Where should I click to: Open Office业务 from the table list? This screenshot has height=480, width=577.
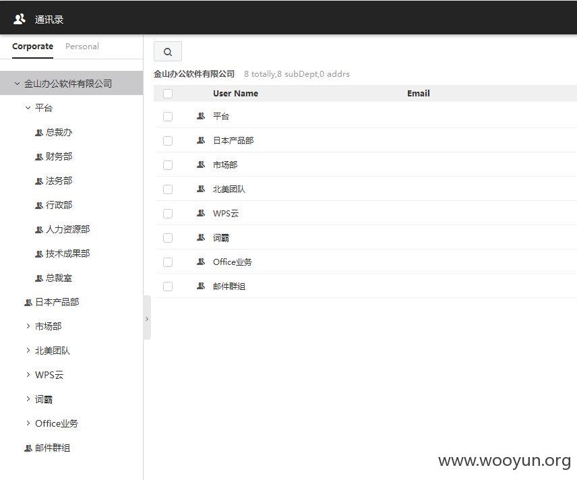click(x=233, y=262)
